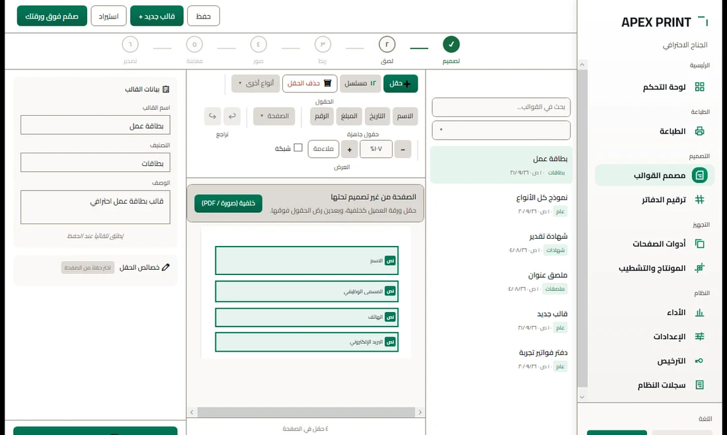The image size is (727, 435).
Task: Click the APEX PRINT logo
Action: (664, 22)
